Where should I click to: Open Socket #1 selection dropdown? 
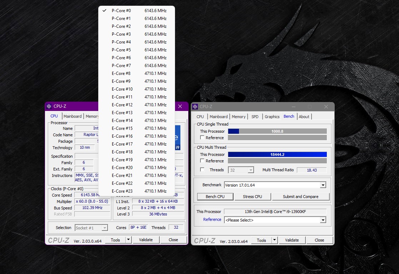point(91,228)
